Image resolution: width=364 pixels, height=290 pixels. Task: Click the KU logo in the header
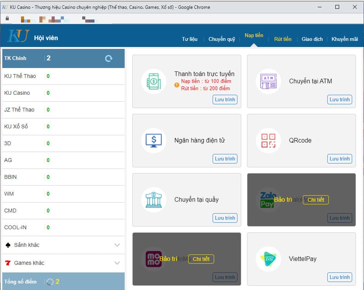click(18, 37)
